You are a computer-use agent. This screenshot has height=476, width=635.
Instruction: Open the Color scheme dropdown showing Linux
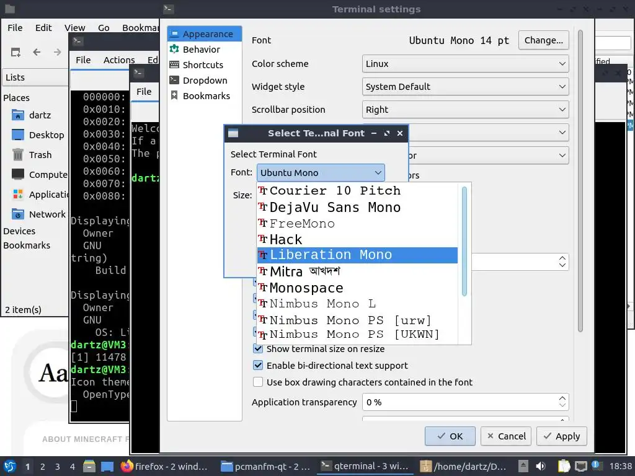point(465,64)
